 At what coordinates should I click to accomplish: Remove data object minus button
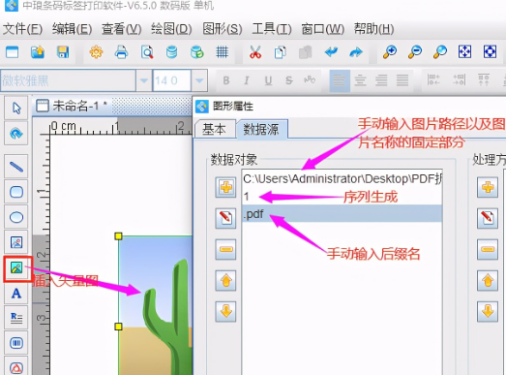pos(225,249)
